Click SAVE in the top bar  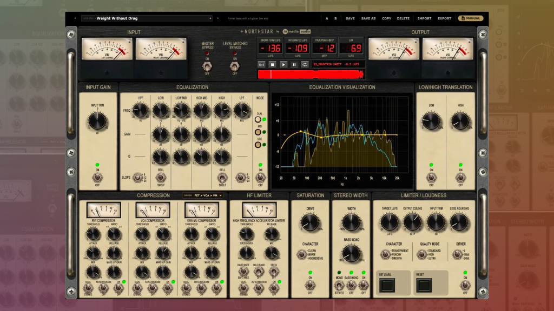(350, 18)
